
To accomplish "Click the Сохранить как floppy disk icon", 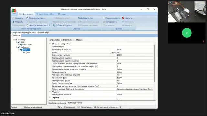I will pyautogui.click(x=27, y=18).
